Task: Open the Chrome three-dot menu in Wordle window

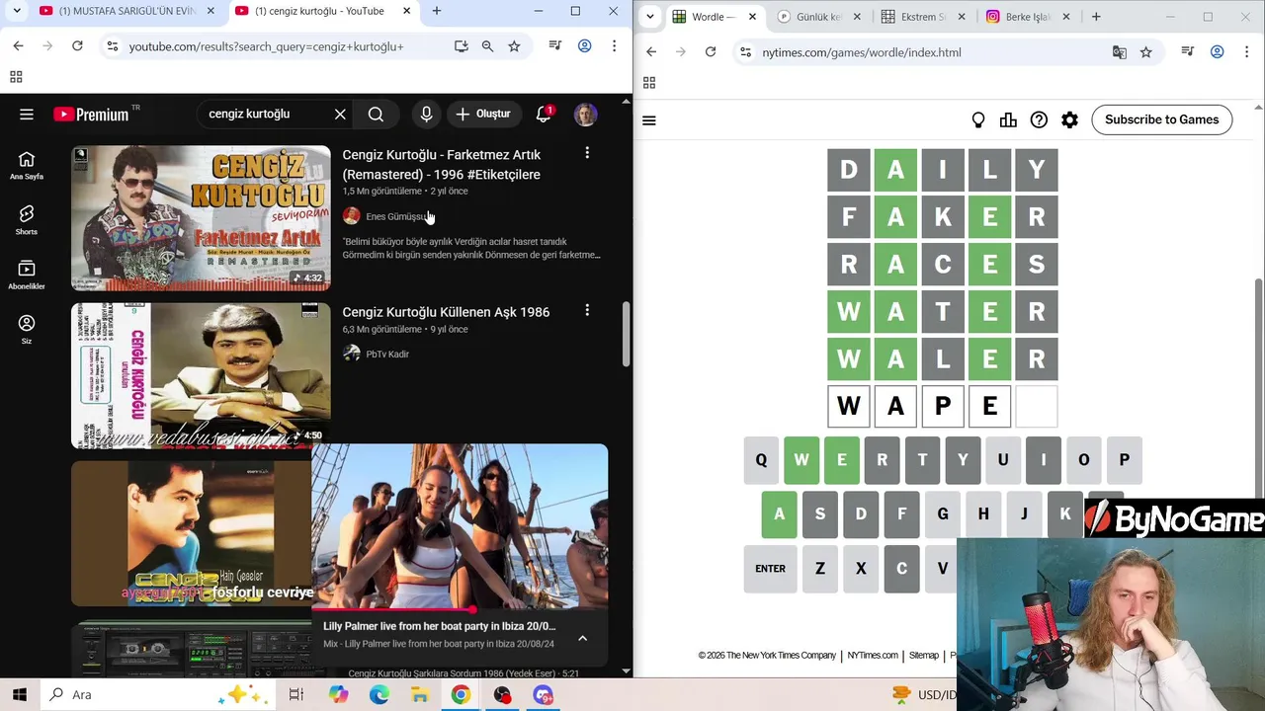Action: tap(1247, 52)
